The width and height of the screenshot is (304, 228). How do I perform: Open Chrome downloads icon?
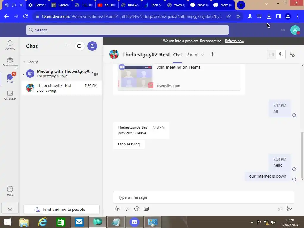pos(269,17)
